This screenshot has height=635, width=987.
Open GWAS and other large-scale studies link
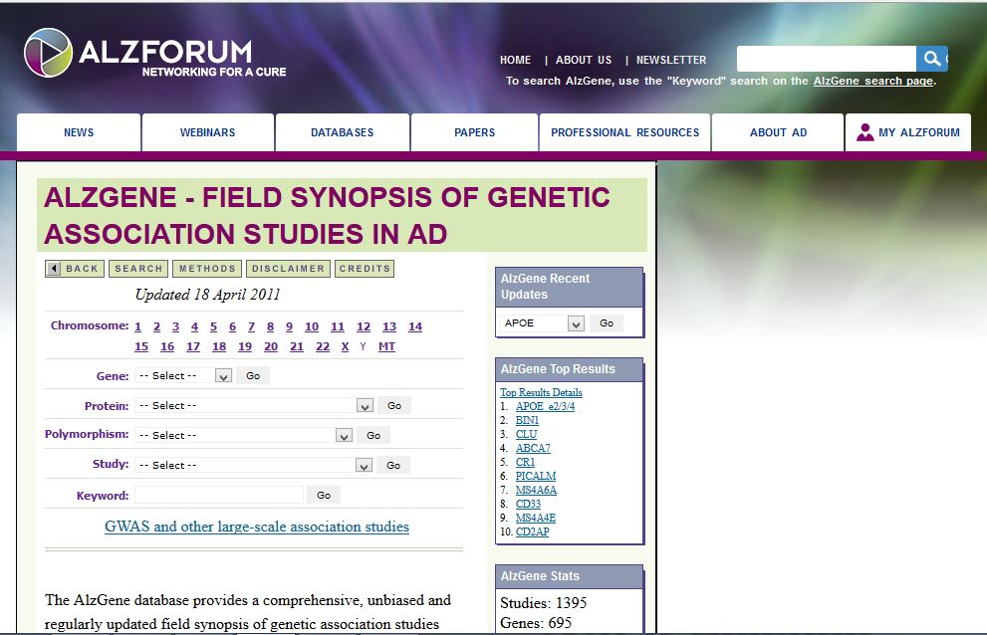click(257, 527)
